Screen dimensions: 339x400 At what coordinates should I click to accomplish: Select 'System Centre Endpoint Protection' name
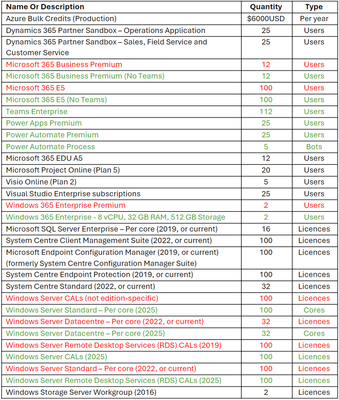coord(100,275)
